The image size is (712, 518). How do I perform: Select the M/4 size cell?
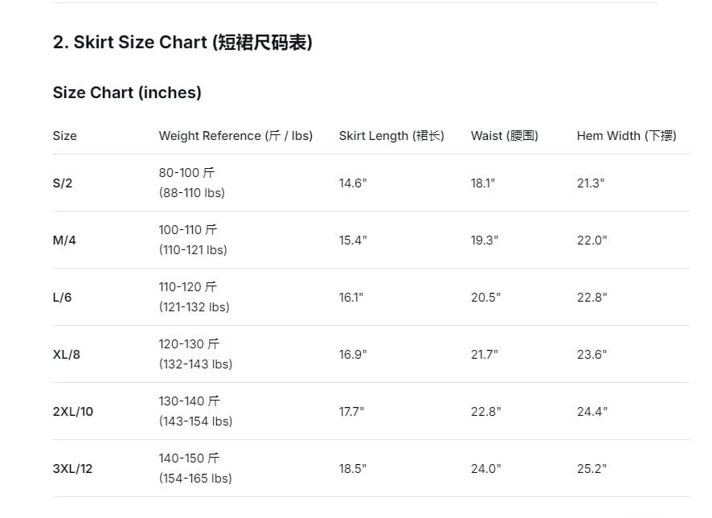tap(64, 240)
